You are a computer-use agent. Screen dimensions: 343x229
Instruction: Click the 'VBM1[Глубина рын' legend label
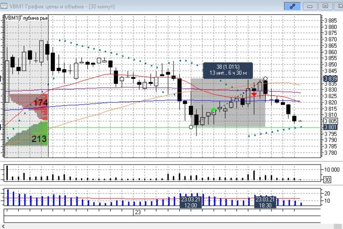(x=26, y=18)
